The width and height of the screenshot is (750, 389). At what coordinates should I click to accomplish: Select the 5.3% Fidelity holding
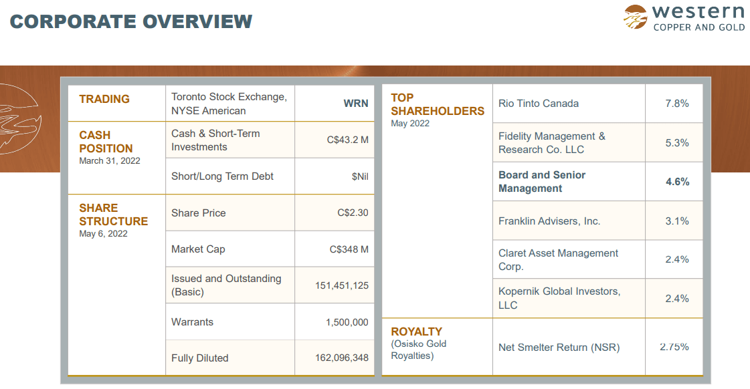677,143
